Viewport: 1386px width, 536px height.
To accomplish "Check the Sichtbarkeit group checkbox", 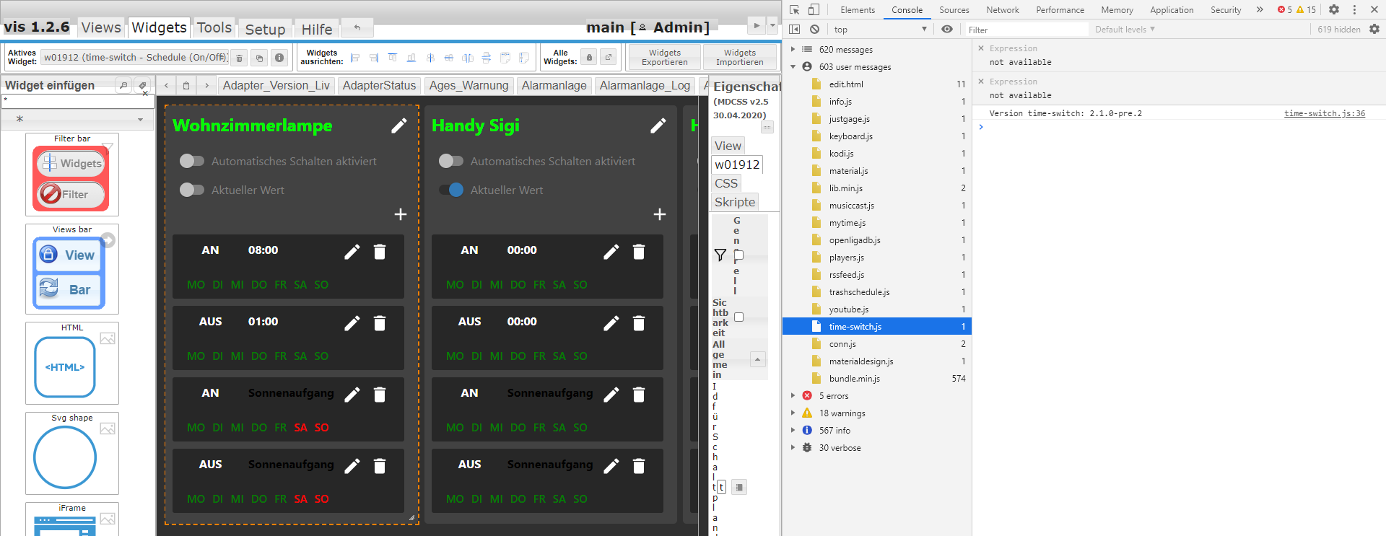I will point(738,317).
